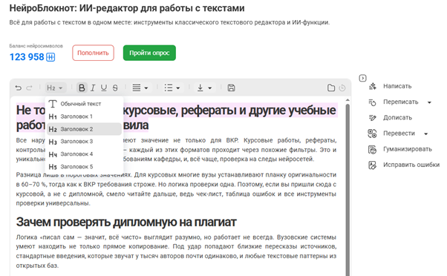Click the Переписать icon
Image resolution: width=447 pixels, height=276 pixels.
372,102
